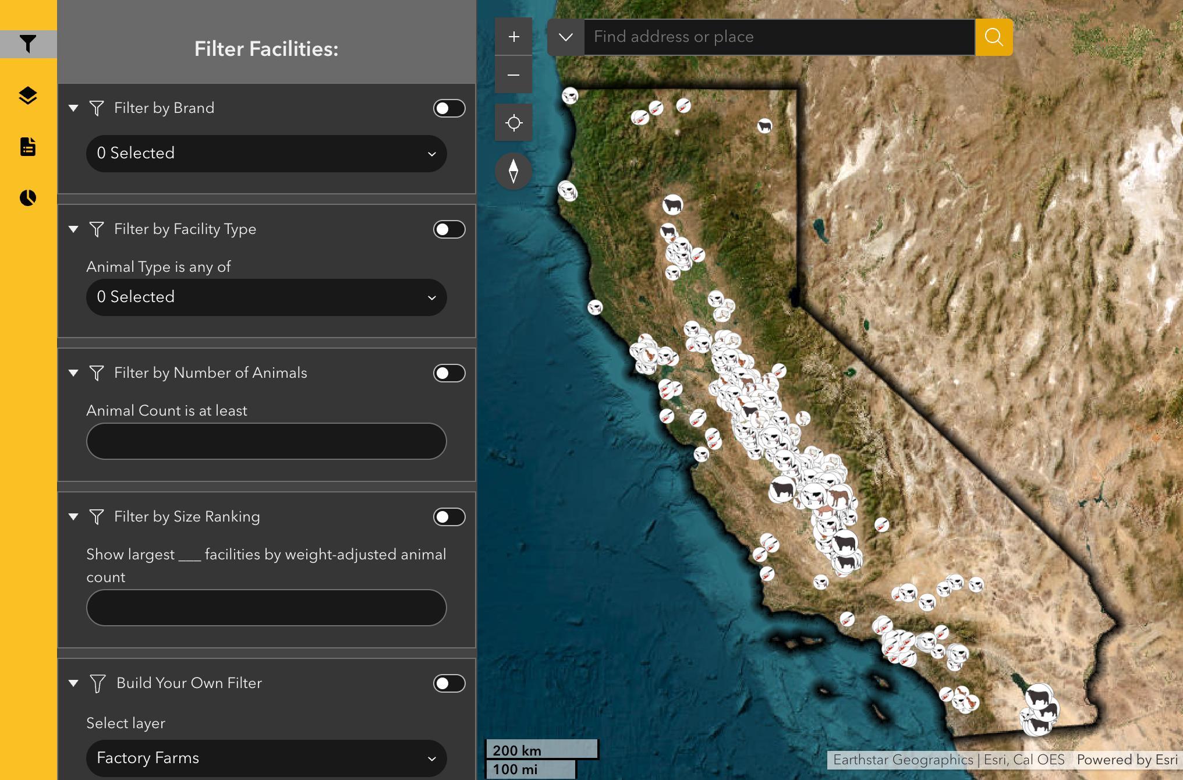Open the document list icon in sidebar

click(x=28, y=147)
